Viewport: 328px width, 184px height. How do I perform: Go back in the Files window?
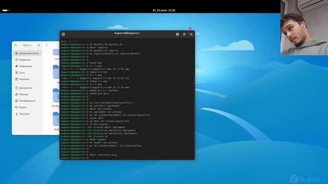[47, 45]
